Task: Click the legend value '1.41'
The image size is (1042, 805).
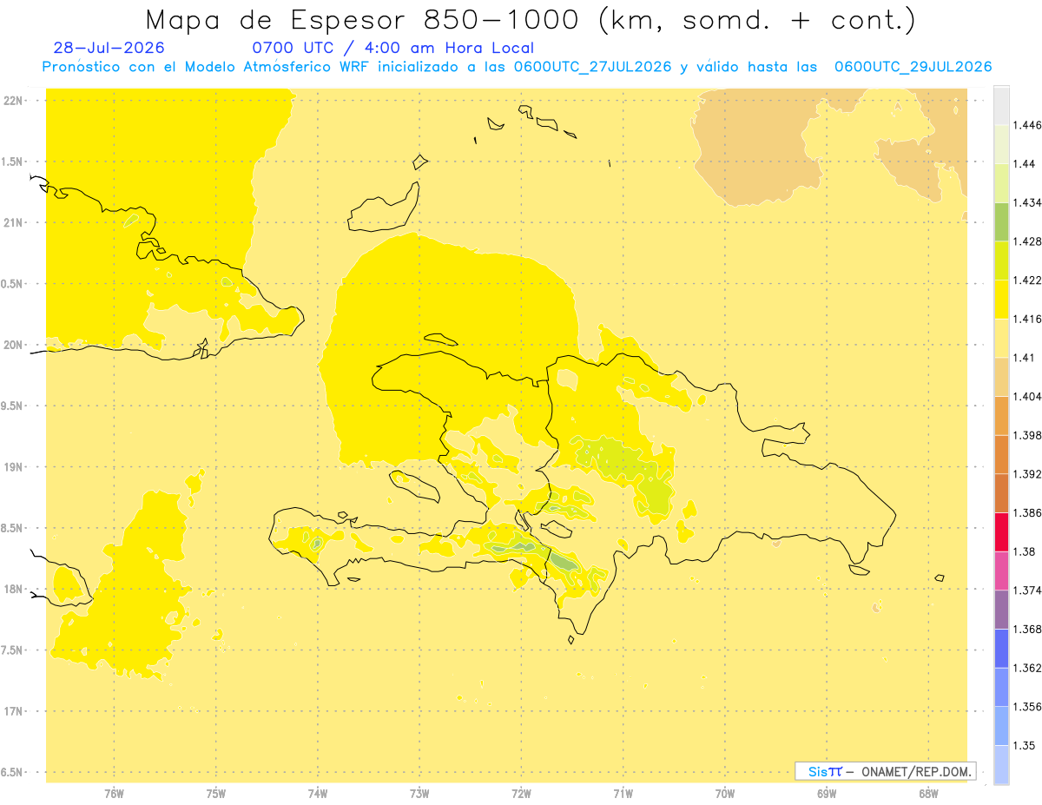Action: pyautogui.click(x=1024, y=358)
